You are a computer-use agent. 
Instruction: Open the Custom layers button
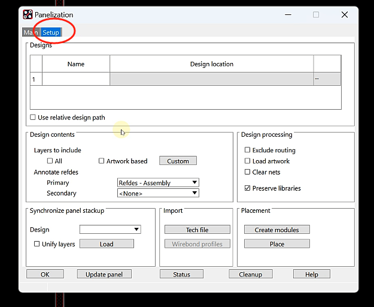click(178, 161)
